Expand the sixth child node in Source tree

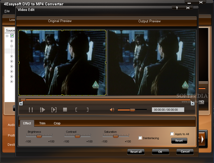pos(12,72)
